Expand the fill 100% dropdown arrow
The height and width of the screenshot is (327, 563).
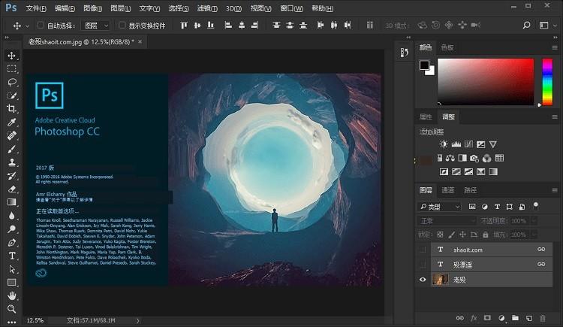[x=534, y=235]
